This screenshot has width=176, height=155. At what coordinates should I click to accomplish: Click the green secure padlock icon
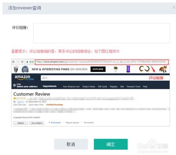tap(27, 62)
